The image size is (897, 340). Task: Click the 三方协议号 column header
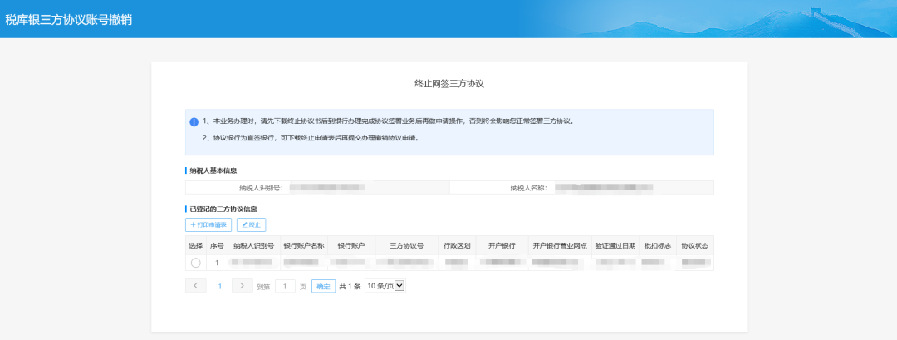pos(407,245)
